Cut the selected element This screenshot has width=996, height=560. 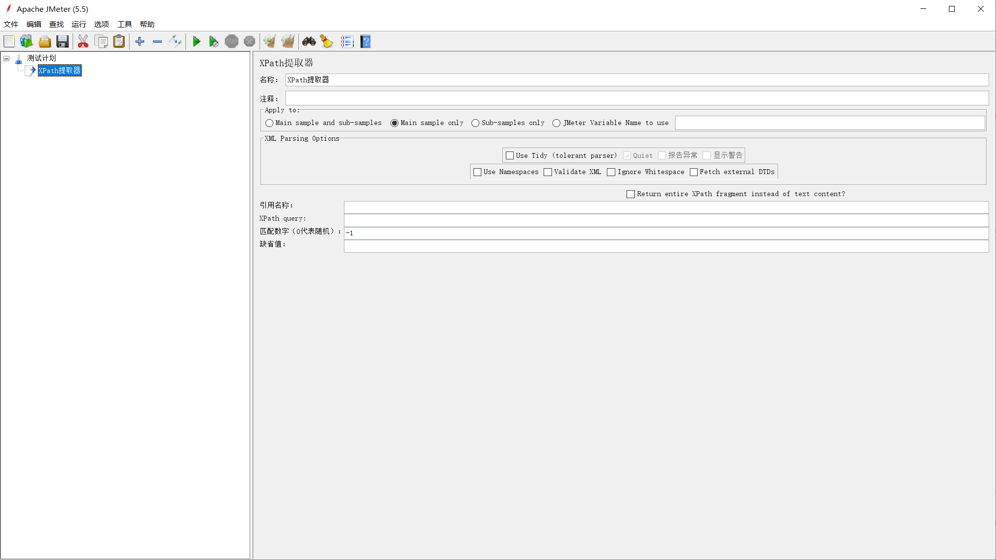[x=83, y=41]
